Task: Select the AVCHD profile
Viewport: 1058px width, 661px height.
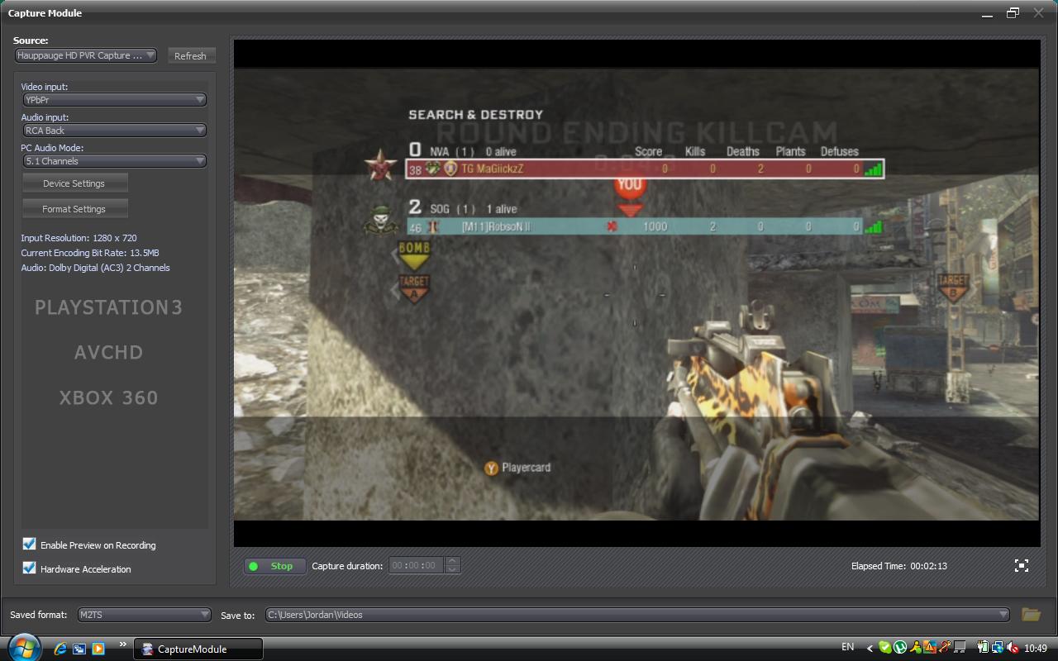Action: click(108, 353)
